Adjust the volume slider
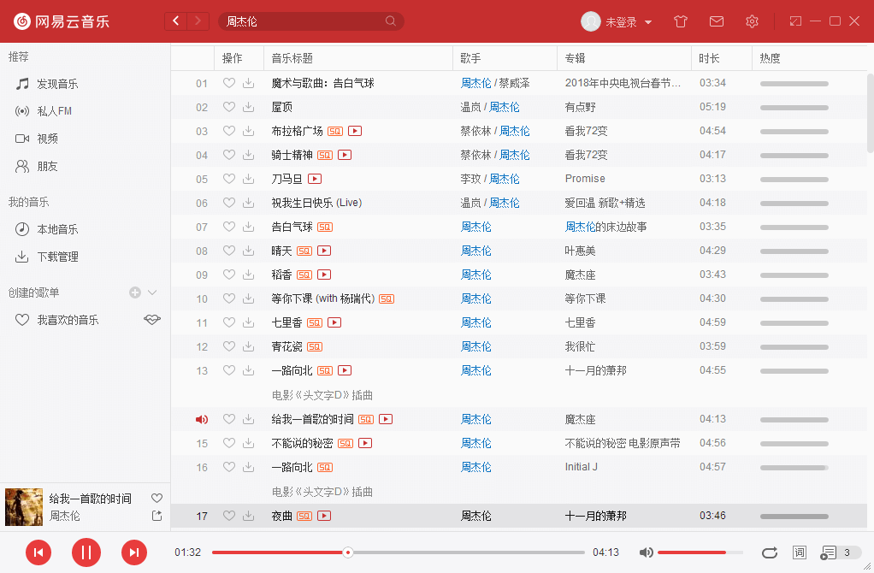 tap(700, 552)
